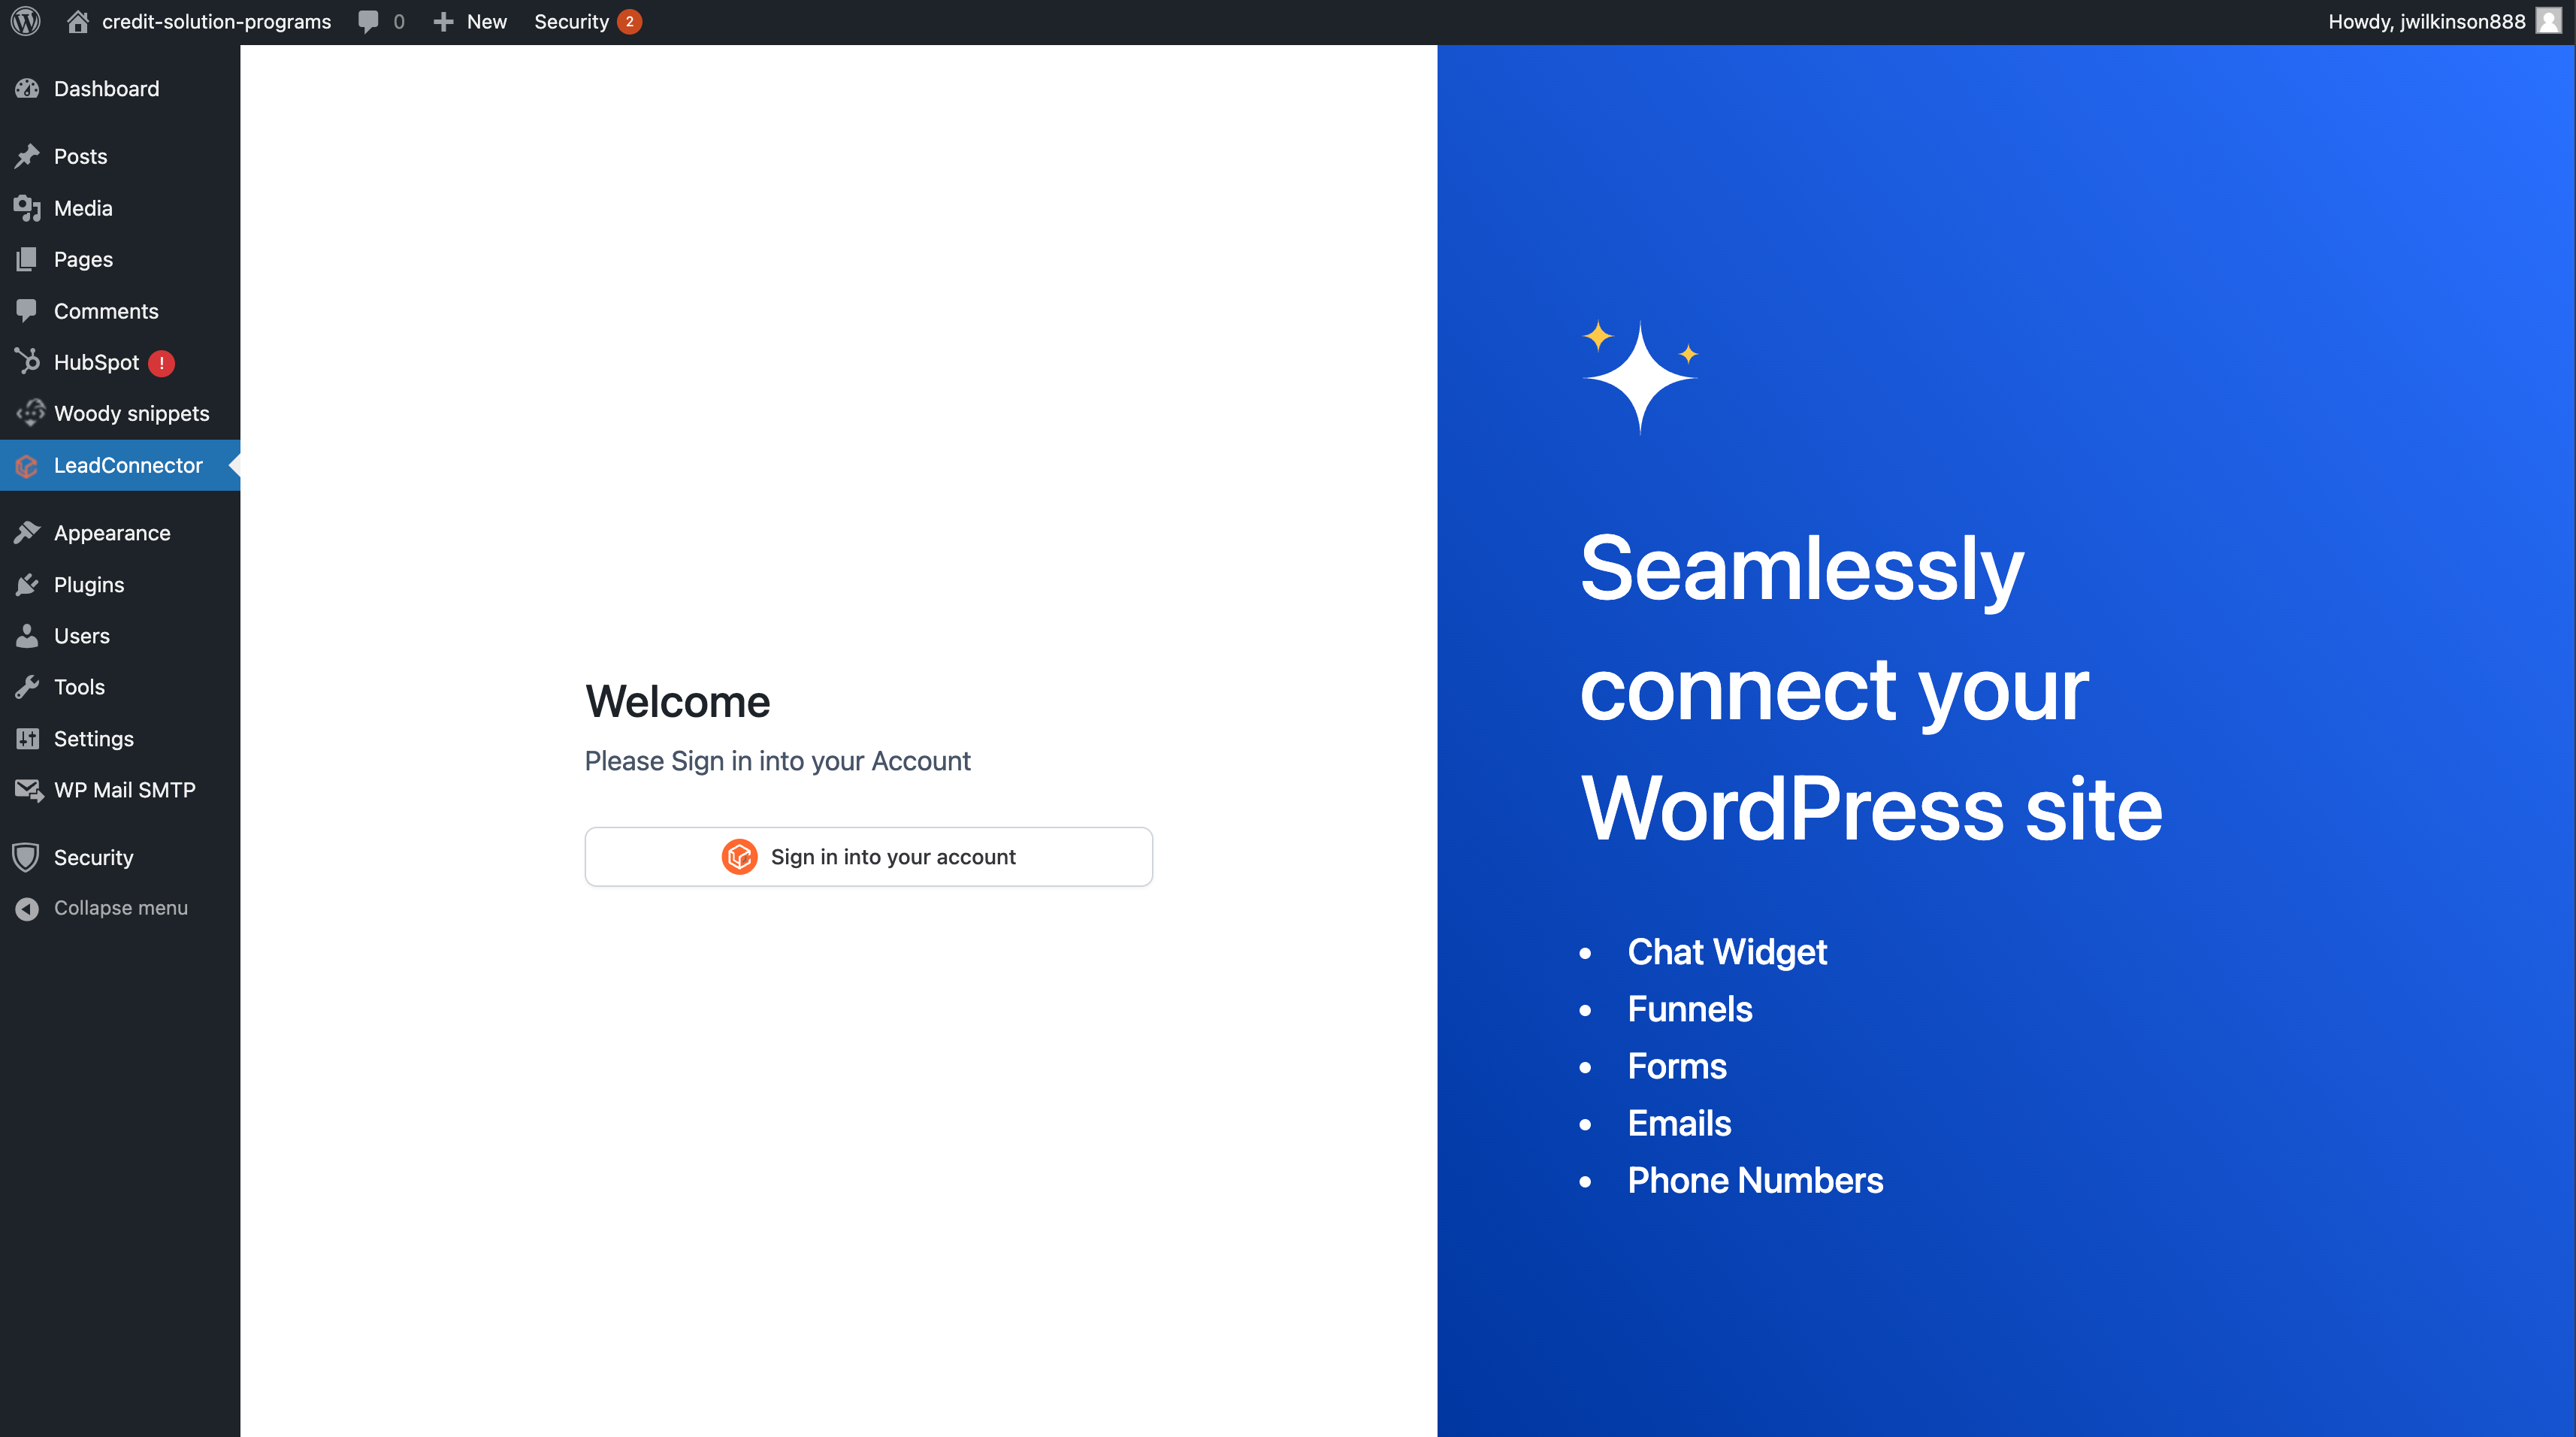The height and width of the screenshot is (1437, 2576).
Task: Click Sign in into your account button
Action: coord(868,857)
